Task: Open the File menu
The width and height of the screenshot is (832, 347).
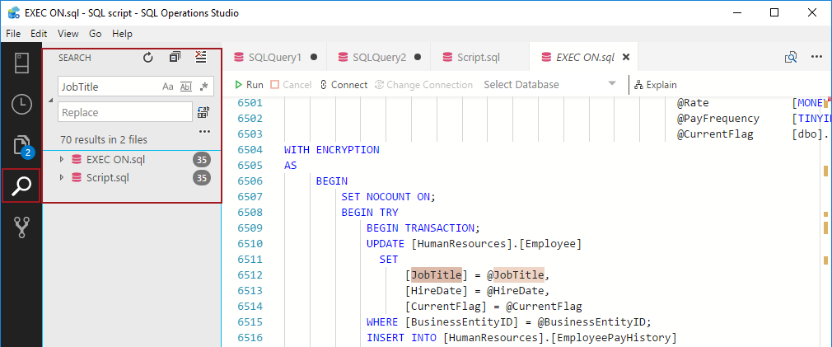Action: coord(12,34)
